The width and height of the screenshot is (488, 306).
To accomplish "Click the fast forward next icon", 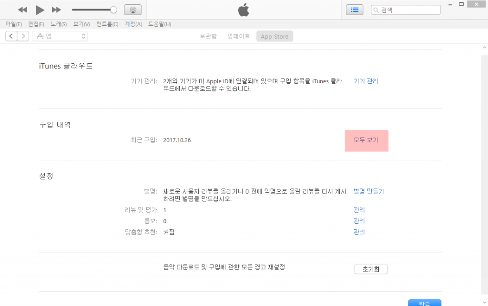I will coord(56,10).
